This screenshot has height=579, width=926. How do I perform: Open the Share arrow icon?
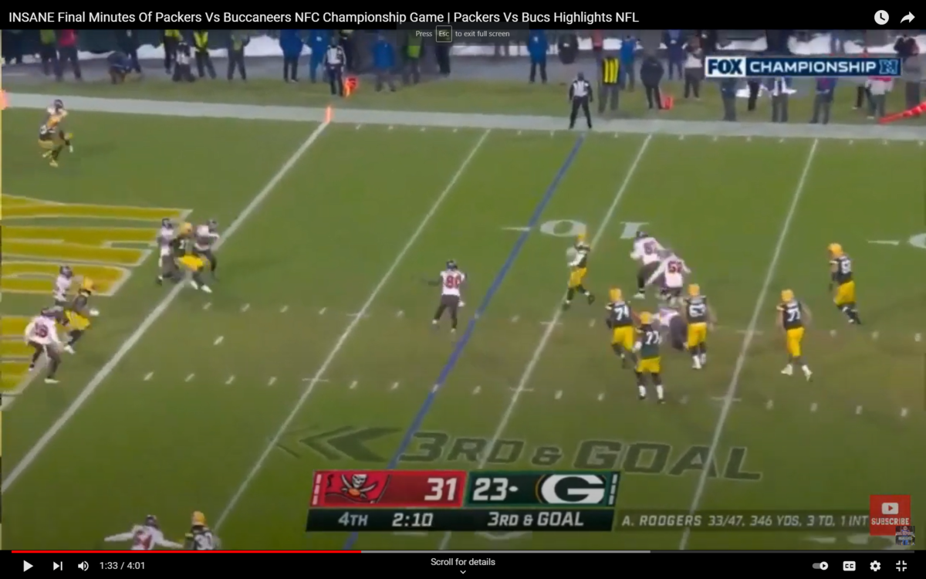point(907,17)
